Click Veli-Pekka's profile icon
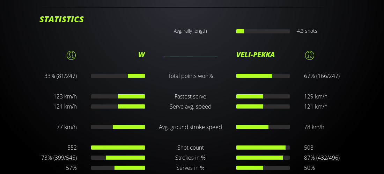Screen dimensions: 384x174 (x=310, y=55)
